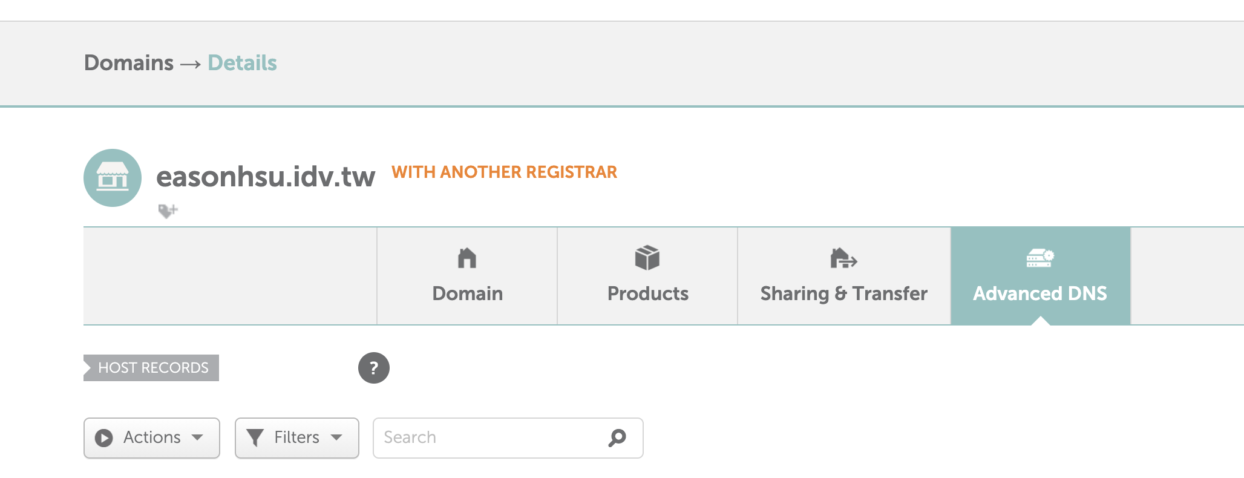Click the house-arrow icon above Sharing & Transfer
The image size is (1244, 478).
click(843, 258)
